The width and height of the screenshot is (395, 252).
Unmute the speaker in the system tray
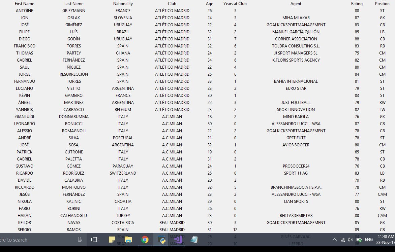tap(350, 240)
